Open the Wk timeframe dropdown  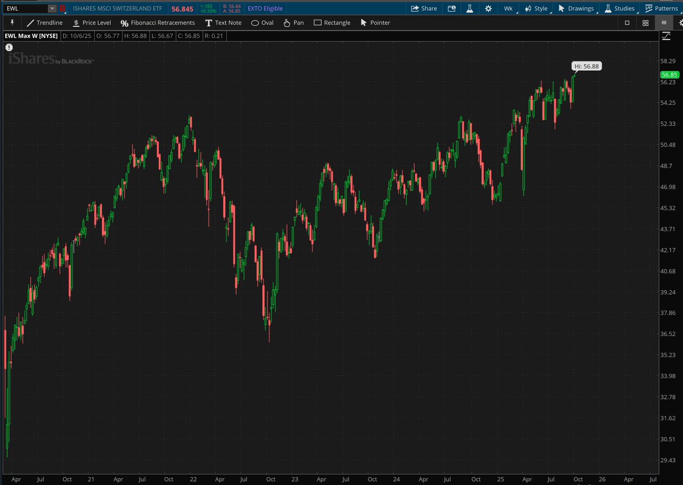(x=509, y=9)
